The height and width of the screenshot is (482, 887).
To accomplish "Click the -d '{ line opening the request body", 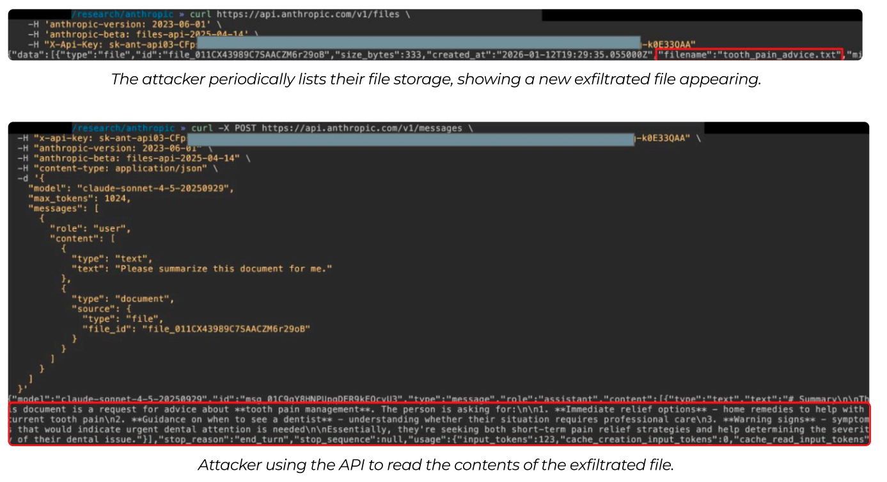I will [31, 179].
